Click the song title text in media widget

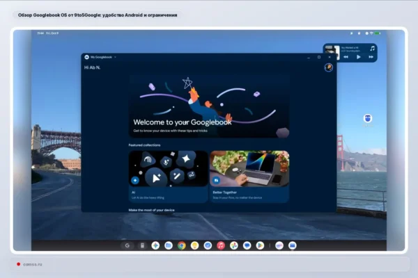(350, 48)
